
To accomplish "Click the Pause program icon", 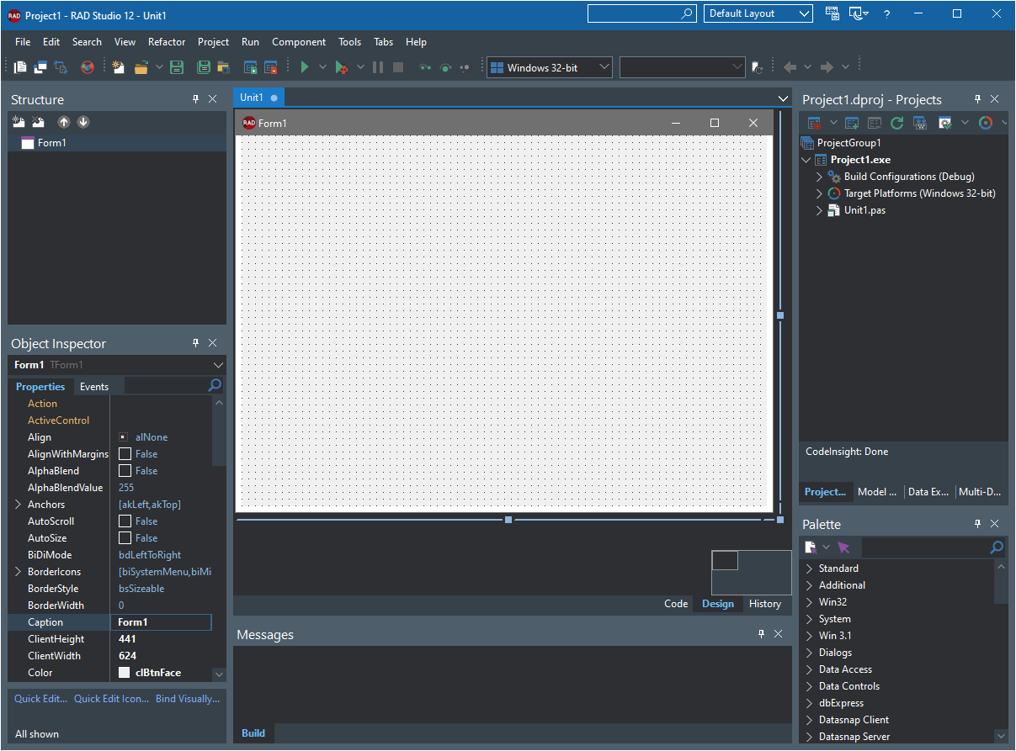I will (378, 67).
